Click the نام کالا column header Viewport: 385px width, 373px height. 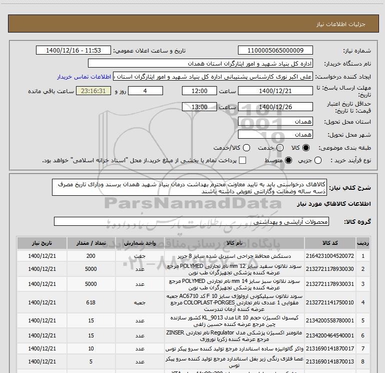pyautogui.click(x=234, y=243)
